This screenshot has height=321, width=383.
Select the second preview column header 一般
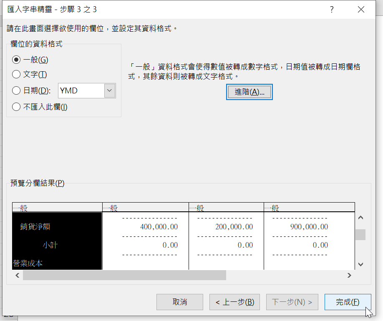[x=146, y=208]
